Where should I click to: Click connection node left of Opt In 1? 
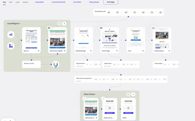21,40
